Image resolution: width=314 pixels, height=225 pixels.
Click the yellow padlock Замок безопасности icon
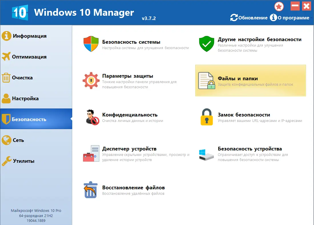point(207,117)
